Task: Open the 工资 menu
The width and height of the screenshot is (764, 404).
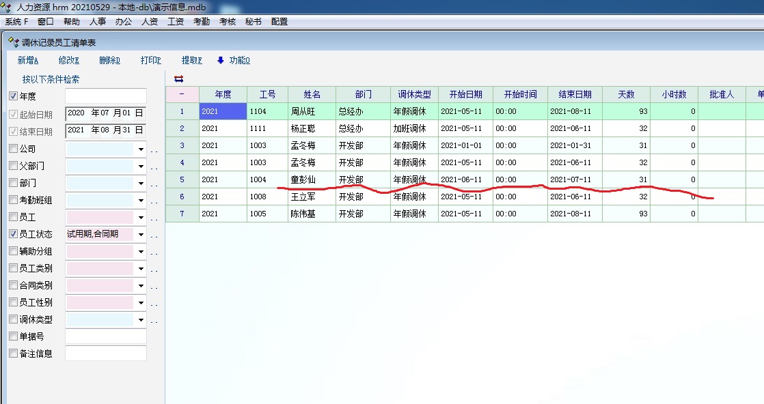Action: [176, 22]
